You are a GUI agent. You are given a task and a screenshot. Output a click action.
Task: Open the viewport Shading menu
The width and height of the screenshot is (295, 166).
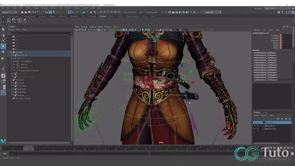[84, 27]
